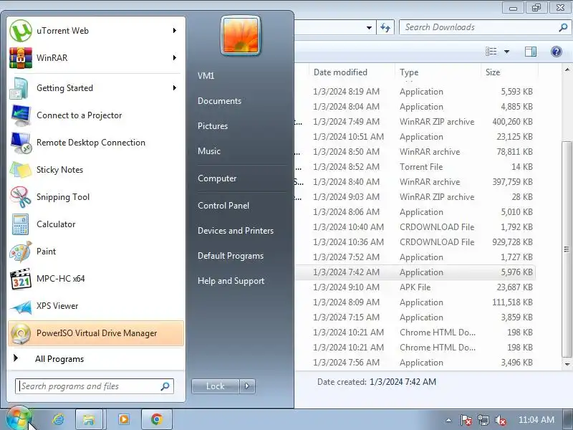573x430 pixels.
Task: Launch XPS Viewer
Action: click(x=96, y=306)
